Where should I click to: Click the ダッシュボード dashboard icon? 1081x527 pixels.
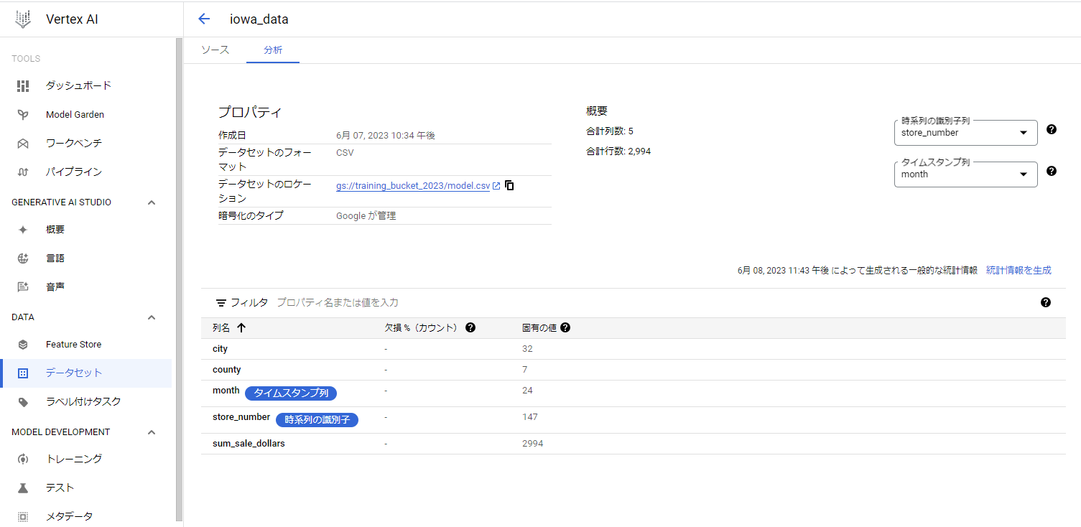pyautogui.click(x=23, y=85)
